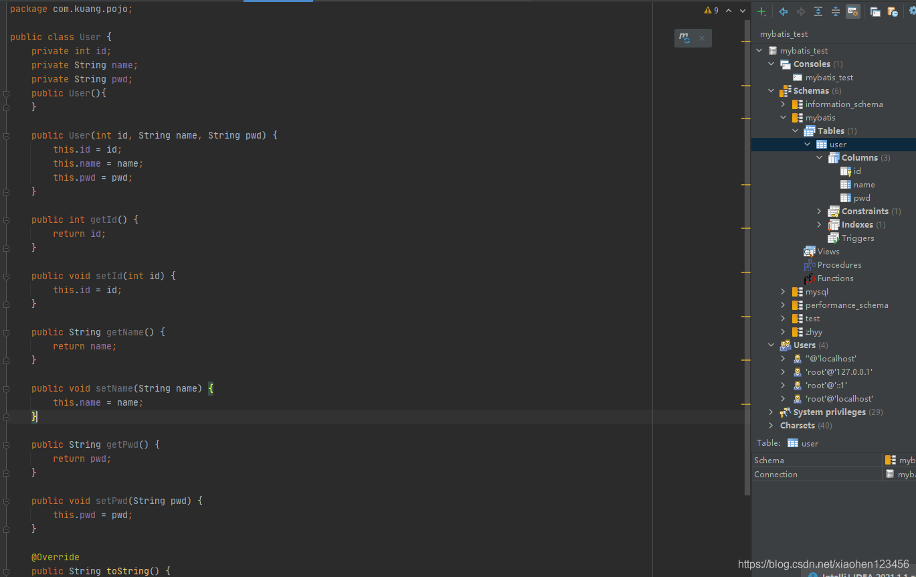Image resolution: width=916 pixels, height=577 pixels.
Task: Click the Columns group icon
Action: (x=834, y=158)
